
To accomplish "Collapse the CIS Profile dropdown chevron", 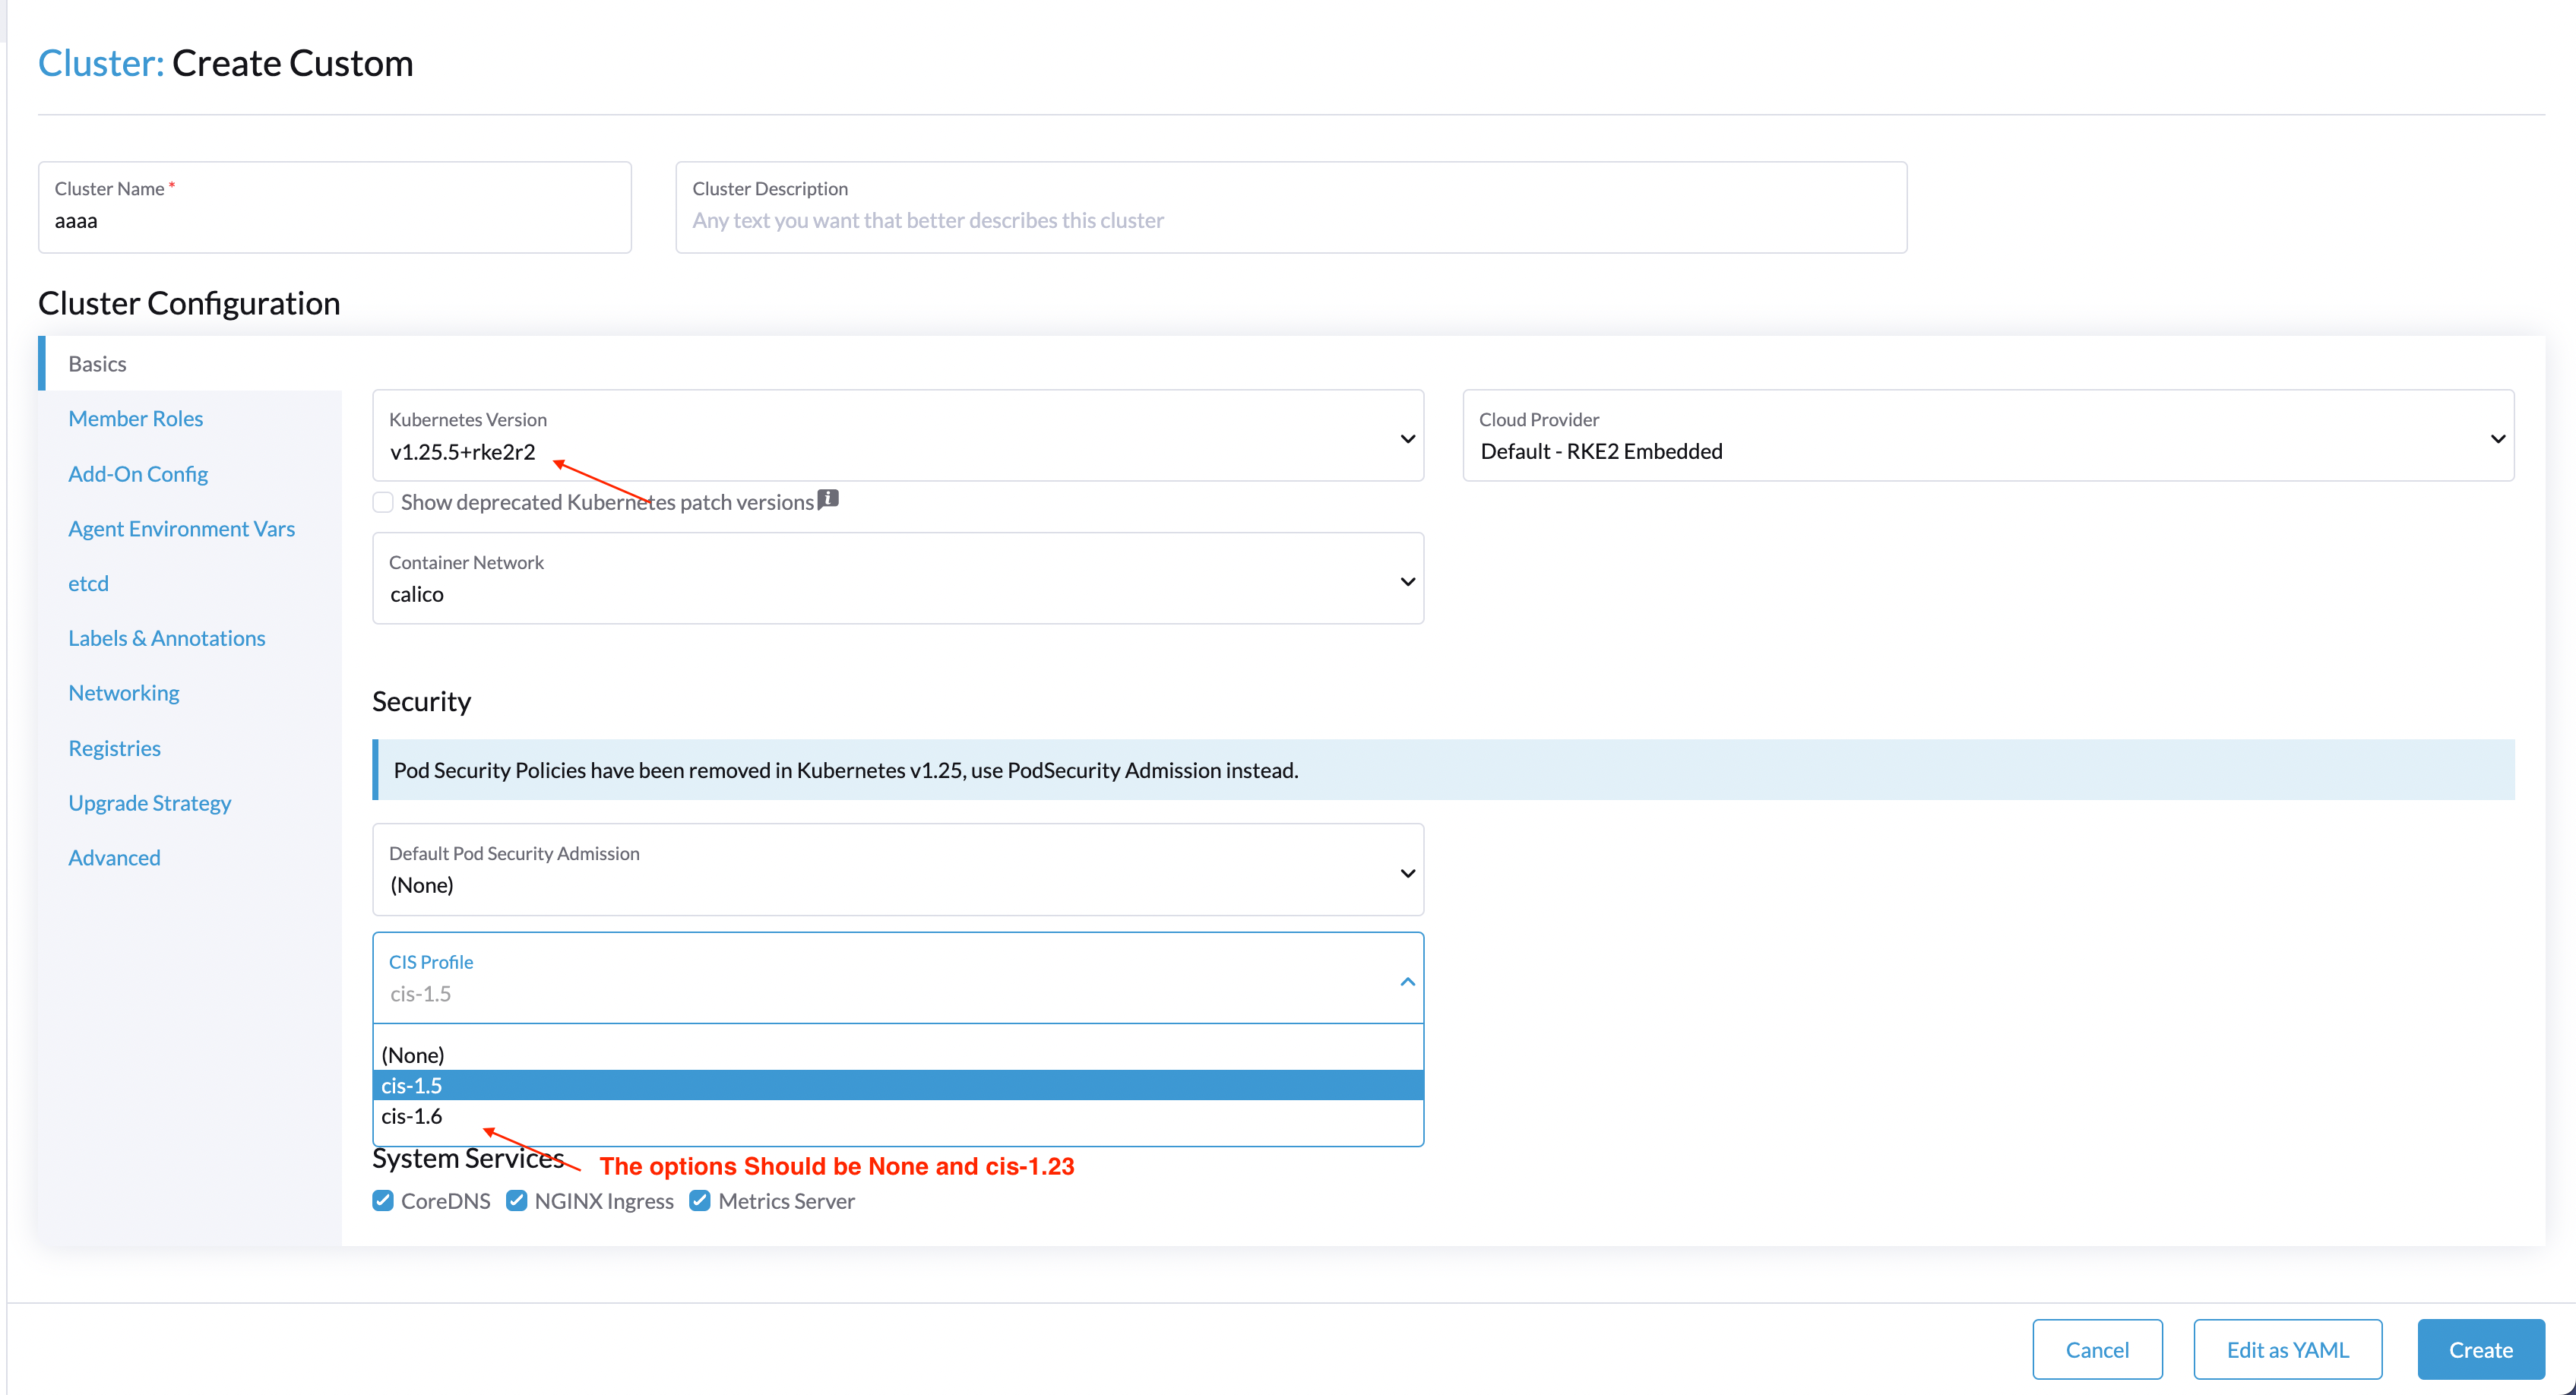I will point(1407,981).
